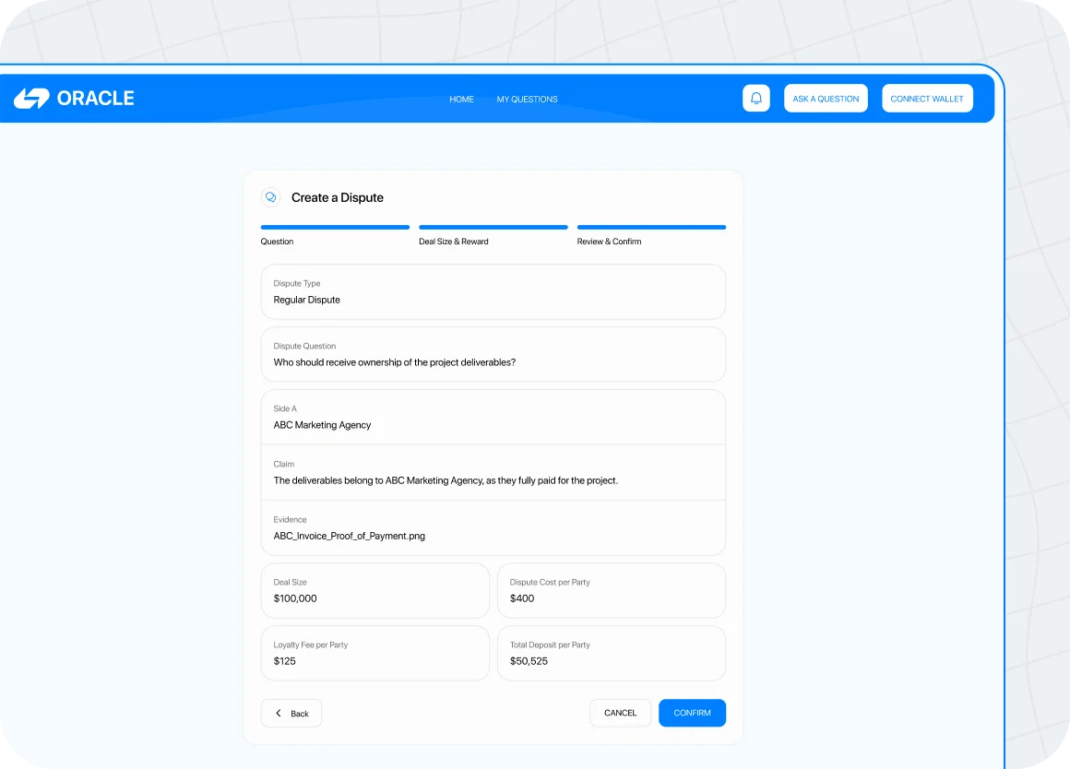Click the dispute chat bubble icon
Screen dimensions: 1070x769
click(x=271, y=197)
